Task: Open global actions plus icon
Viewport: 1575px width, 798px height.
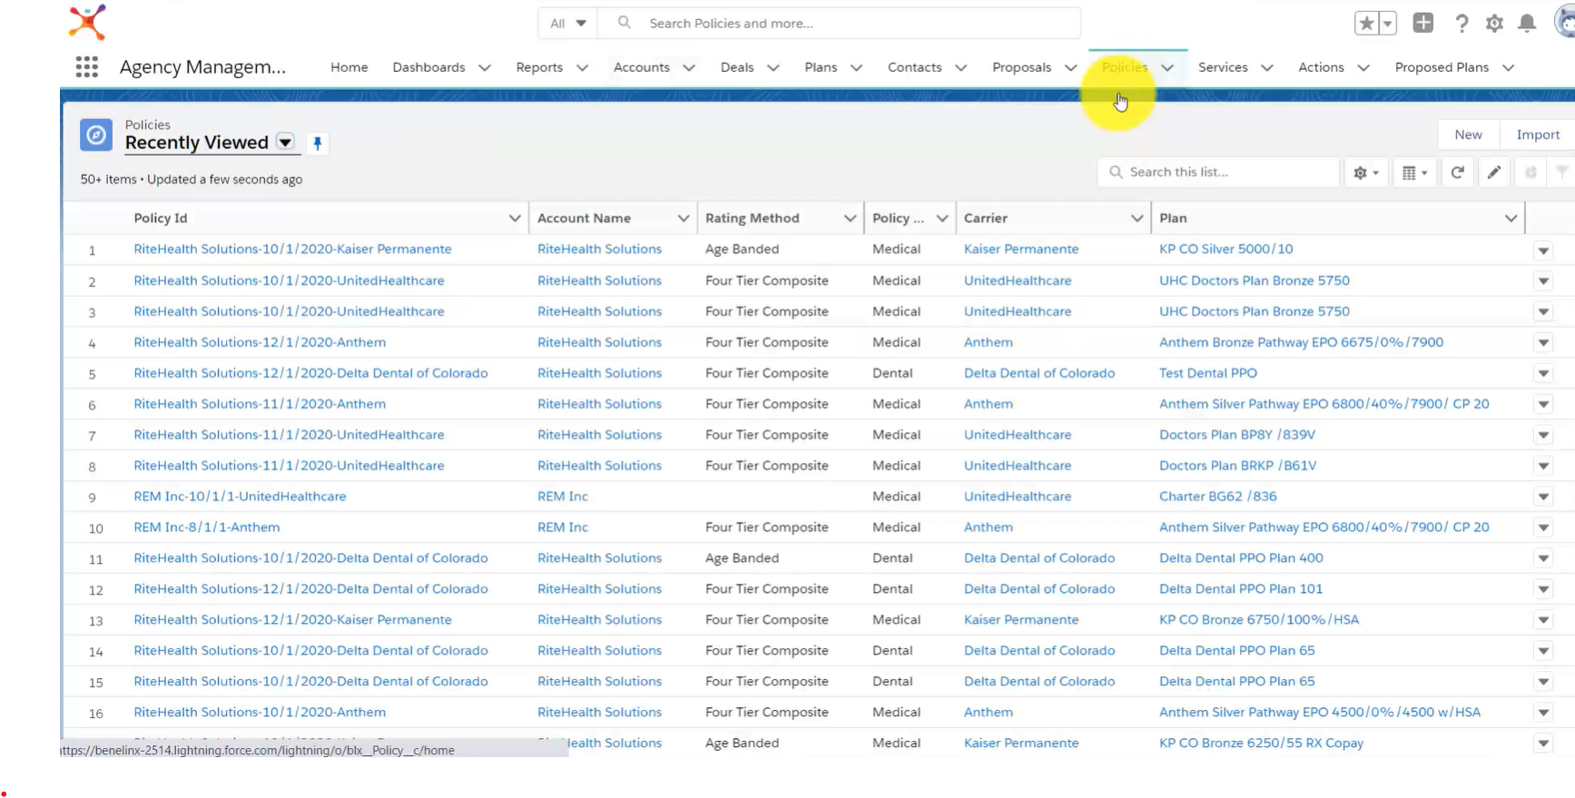Action: 1422,23
